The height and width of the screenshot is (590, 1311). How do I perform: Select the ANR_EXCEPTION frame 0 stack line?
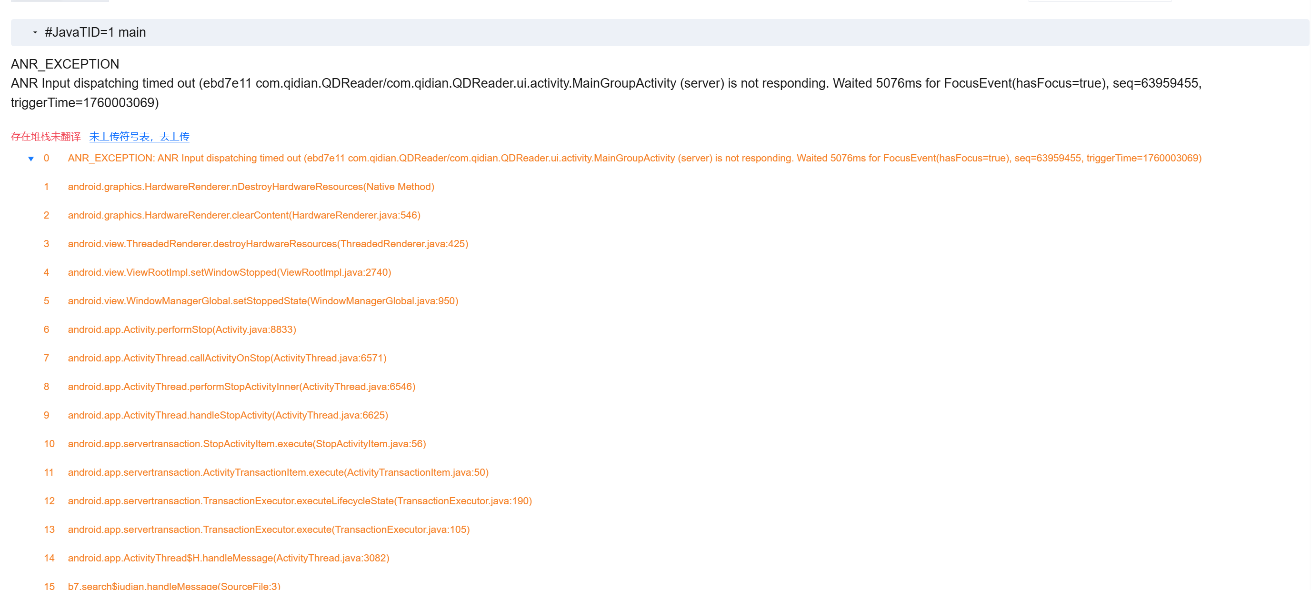pos(634,158)
